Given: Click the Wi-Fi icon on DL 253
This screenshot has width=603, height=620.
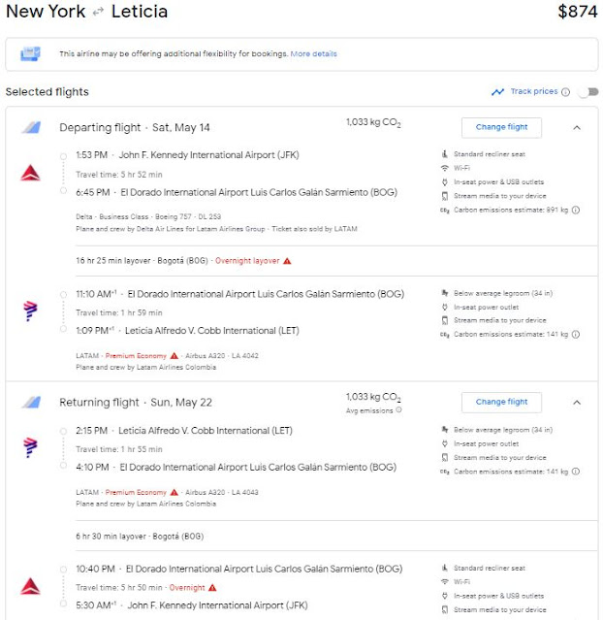Looking at the screenshot, I should click(x=445, y=168).
